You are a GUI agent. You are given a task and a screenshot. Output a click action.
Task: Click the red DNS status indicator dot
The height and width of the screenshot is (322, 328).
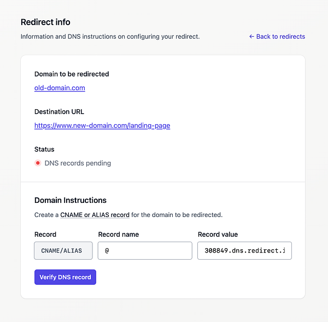pos(38,163)
